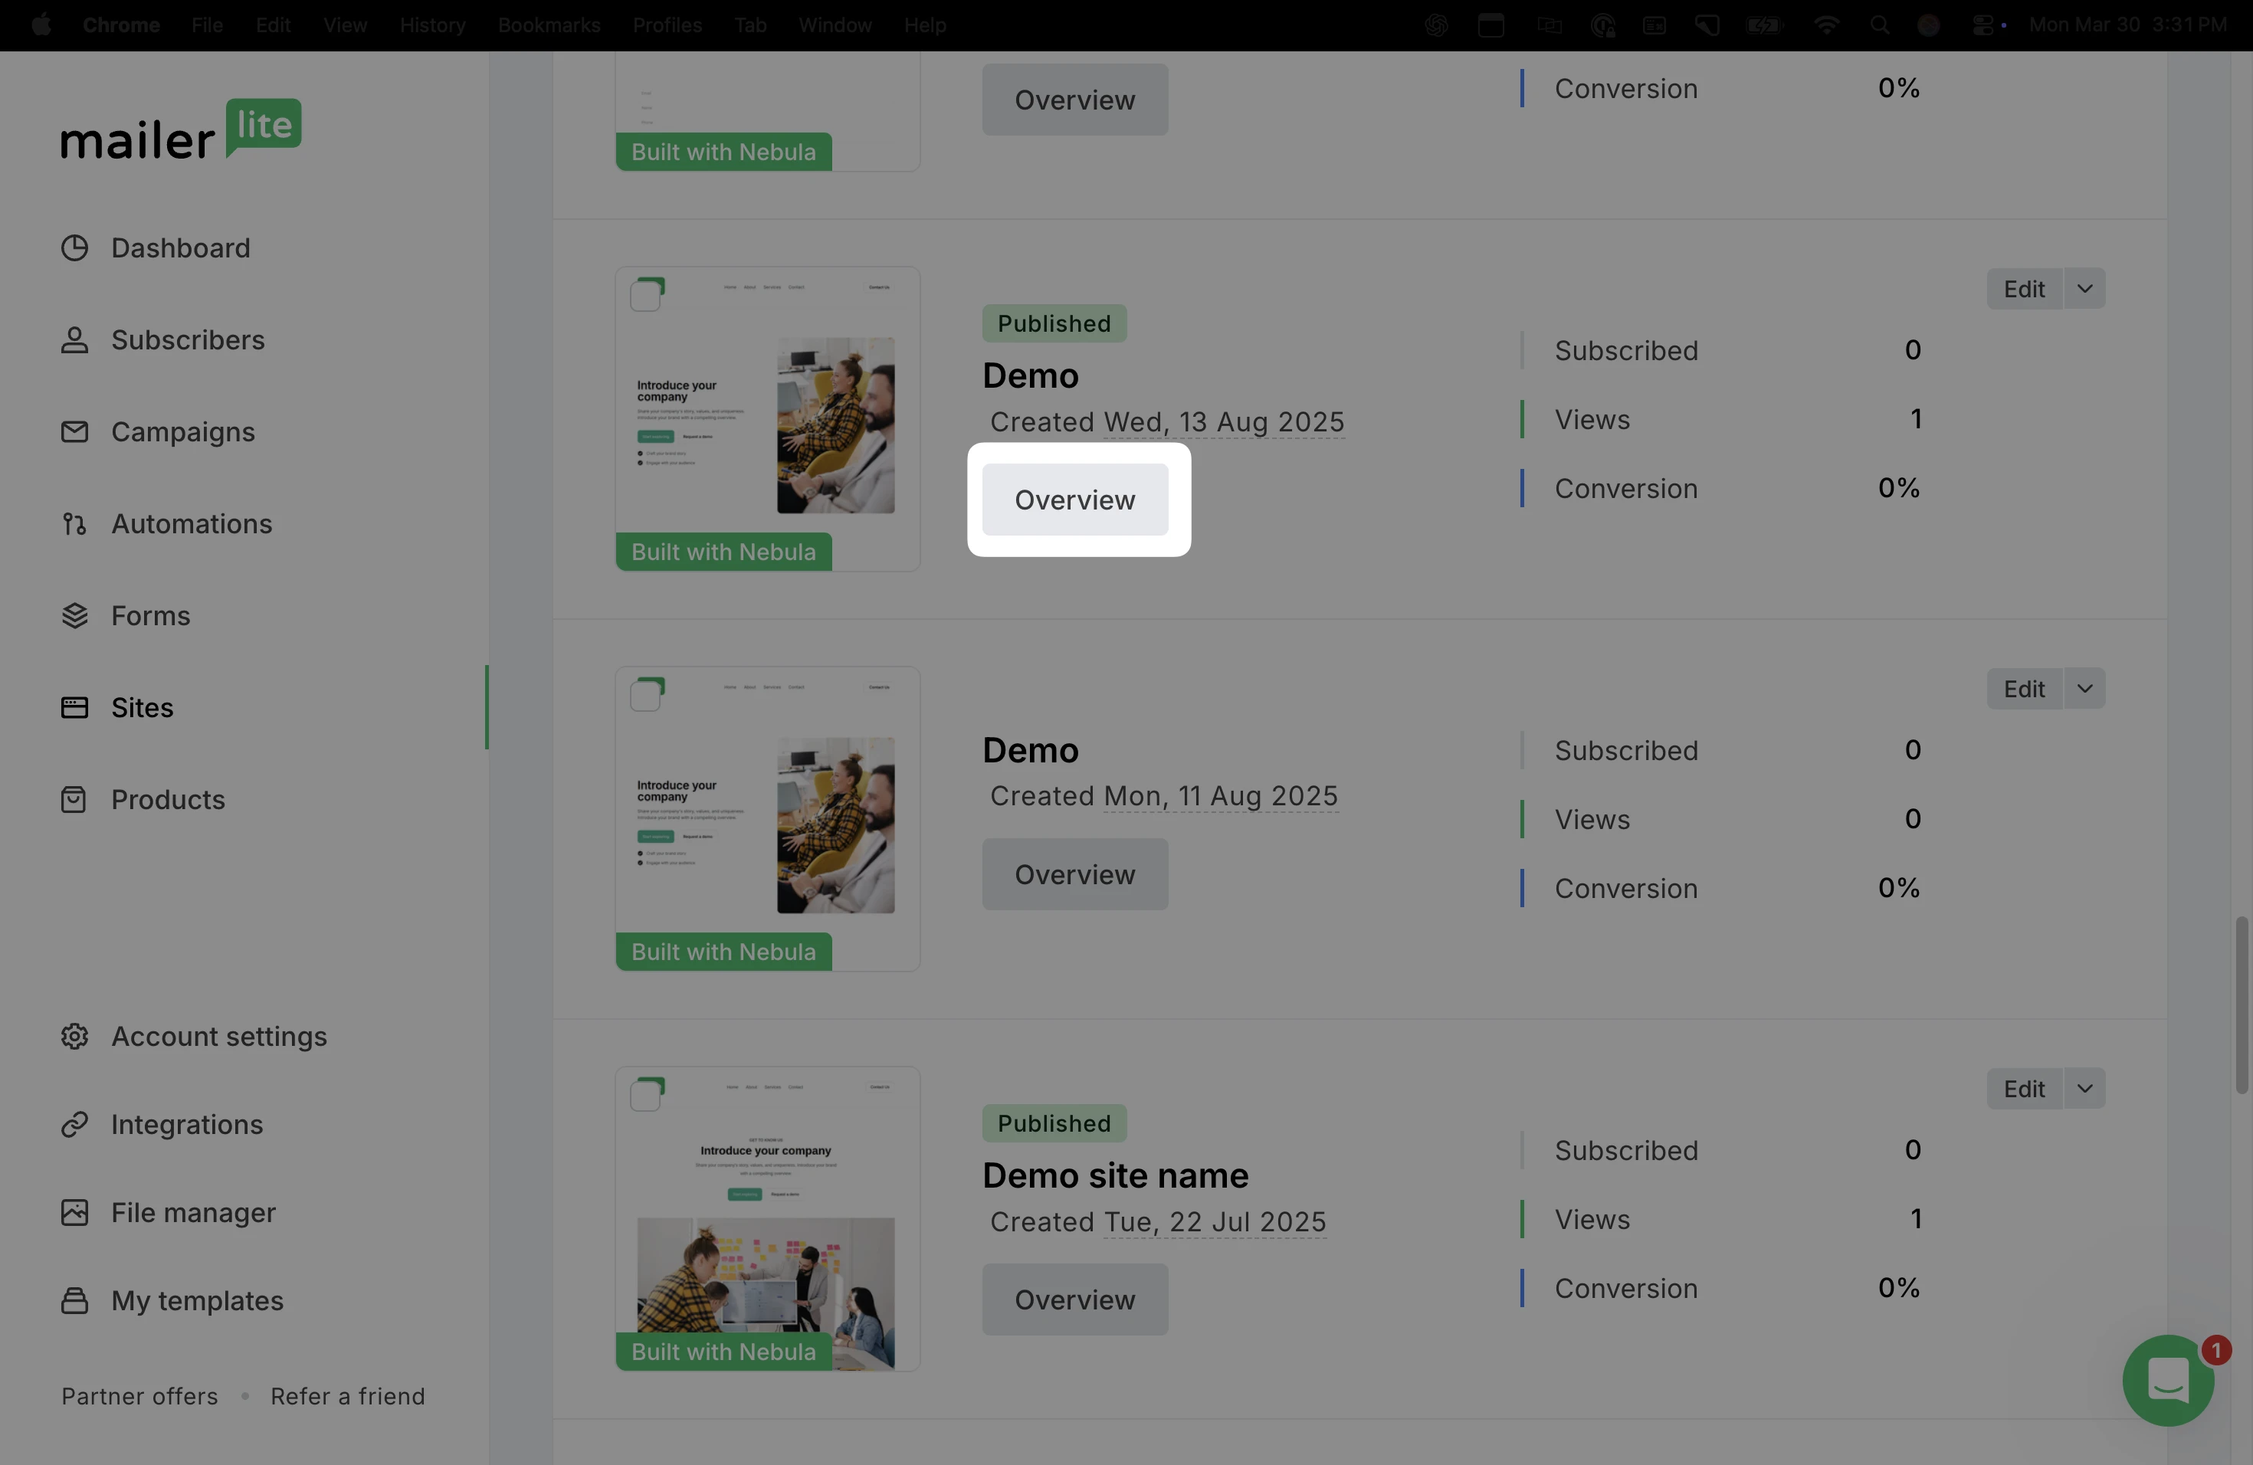2253x1465 pixels.
Task: Click the Integrations link icon
Action: pos(75,1124)
